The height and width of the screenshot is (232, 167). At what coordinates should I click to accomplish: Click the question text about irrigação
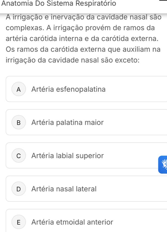pos(82,28)
